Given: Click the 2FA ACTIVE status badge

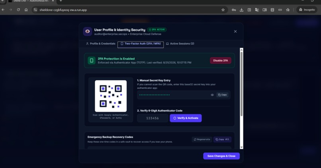Looking at the screenshot, I should click(x=157, y=30).
